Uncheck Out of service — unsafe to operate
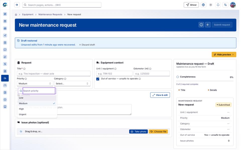 click(98, 79)
